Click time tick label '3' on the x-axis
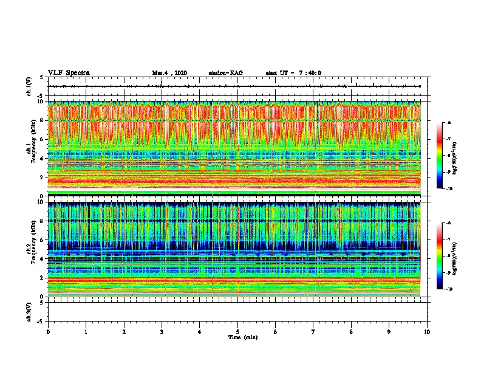481x372 pixels. tap(162, 332)
